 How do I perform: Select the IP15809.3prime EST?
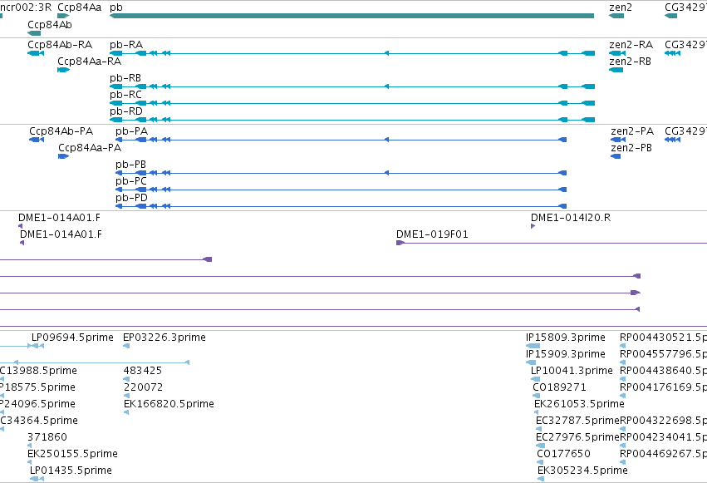(533, 346)
